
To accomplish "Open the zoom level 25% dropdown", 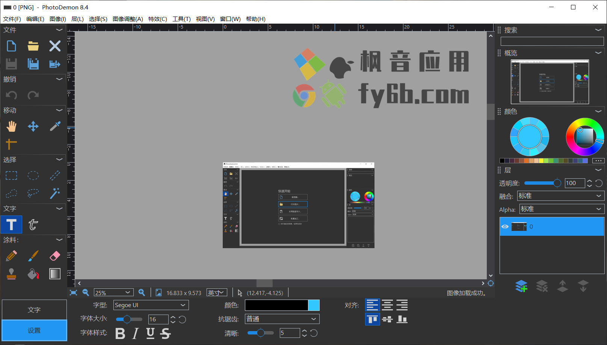I will click(114, 292).
